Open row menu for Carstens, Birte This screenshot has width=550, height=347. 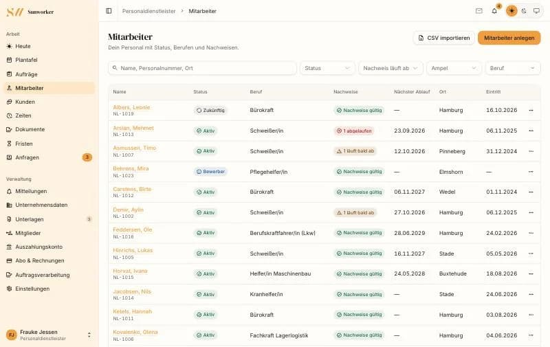(x=531, y=192)
